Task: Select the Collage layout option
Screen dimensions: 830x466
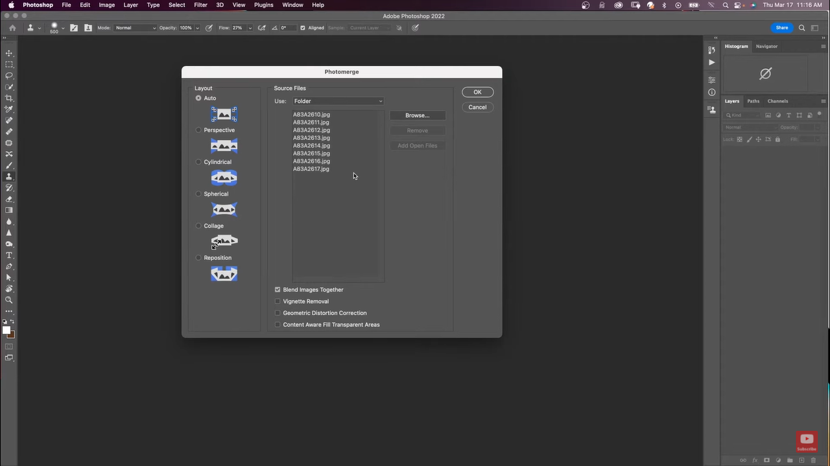Action: tap(198, 226)
